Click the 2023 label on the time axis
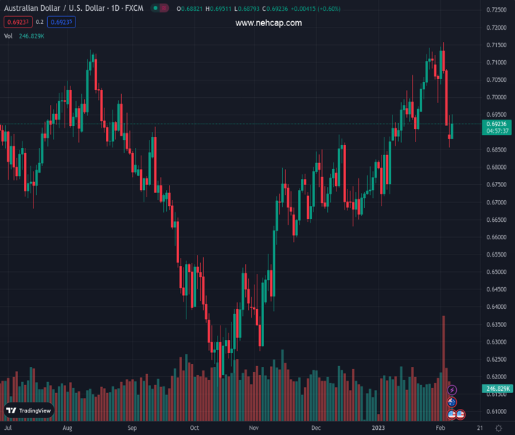Viewport: 515px width, 435px height. [379, 428]
